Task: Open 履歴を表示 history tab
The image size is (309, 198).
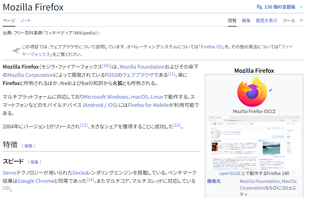Action: (266, 21)
